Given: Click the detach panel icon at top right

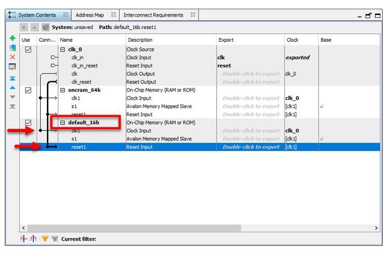Looking at the screenshot, I should (368, 16).
